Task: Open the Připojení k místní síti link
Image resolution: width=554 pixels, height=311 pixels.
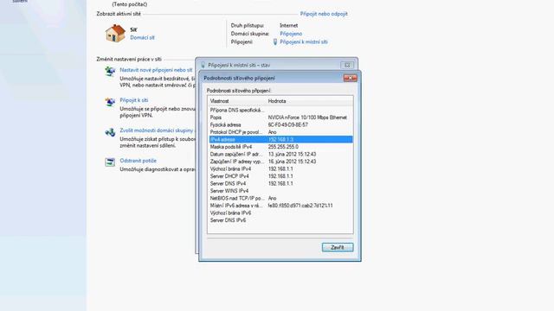Action: (304, 42)
